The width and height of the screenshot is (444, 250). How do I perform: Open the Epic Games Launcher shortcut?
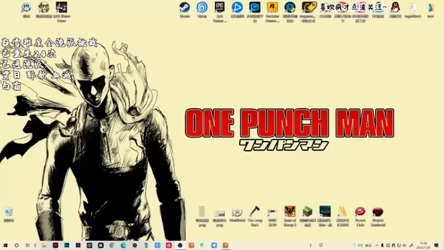pyautogui.click(x=220, y=12)
